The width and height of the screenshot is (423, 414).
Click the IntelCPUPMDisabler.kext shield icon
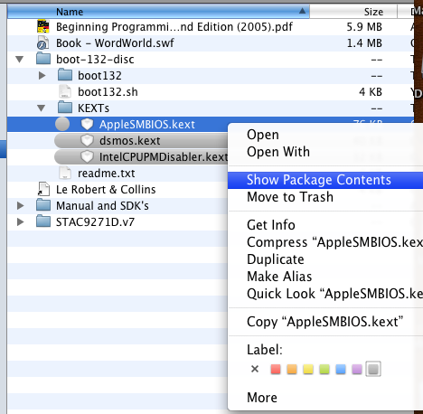[87, 156]
